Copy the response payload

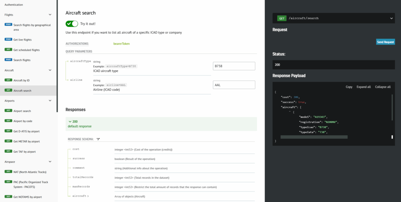(349, 87)
